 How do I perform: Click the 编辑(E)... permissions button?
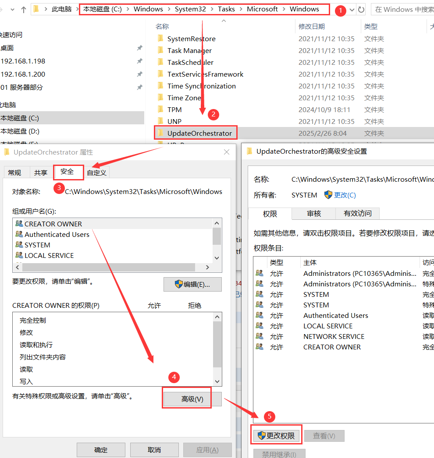[x=192, y=284]
